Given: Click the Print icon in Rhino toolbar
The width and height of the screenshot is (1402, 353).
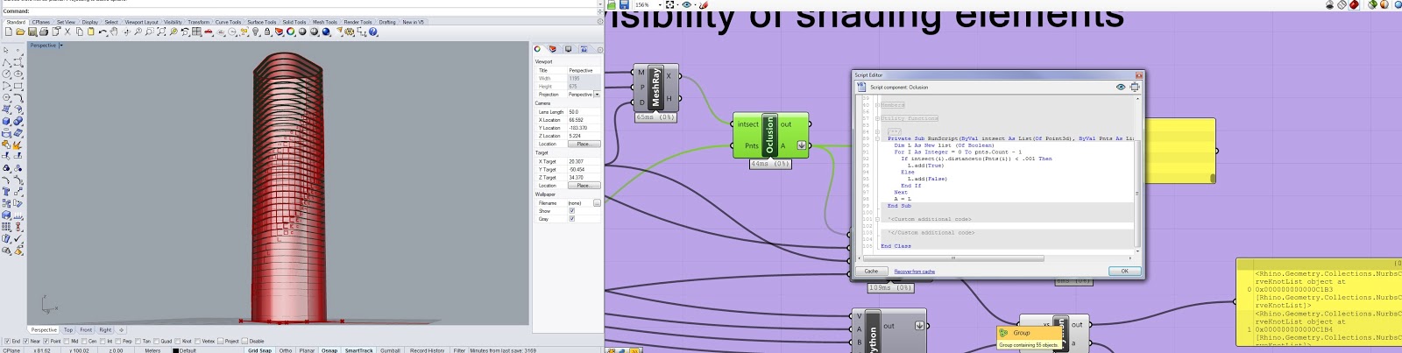Looking at the screenshot, I should (x=44, y=32).
